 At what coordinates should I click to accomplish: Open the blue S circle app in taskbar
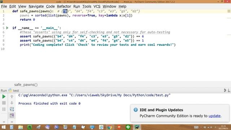[x=56, y=127]
